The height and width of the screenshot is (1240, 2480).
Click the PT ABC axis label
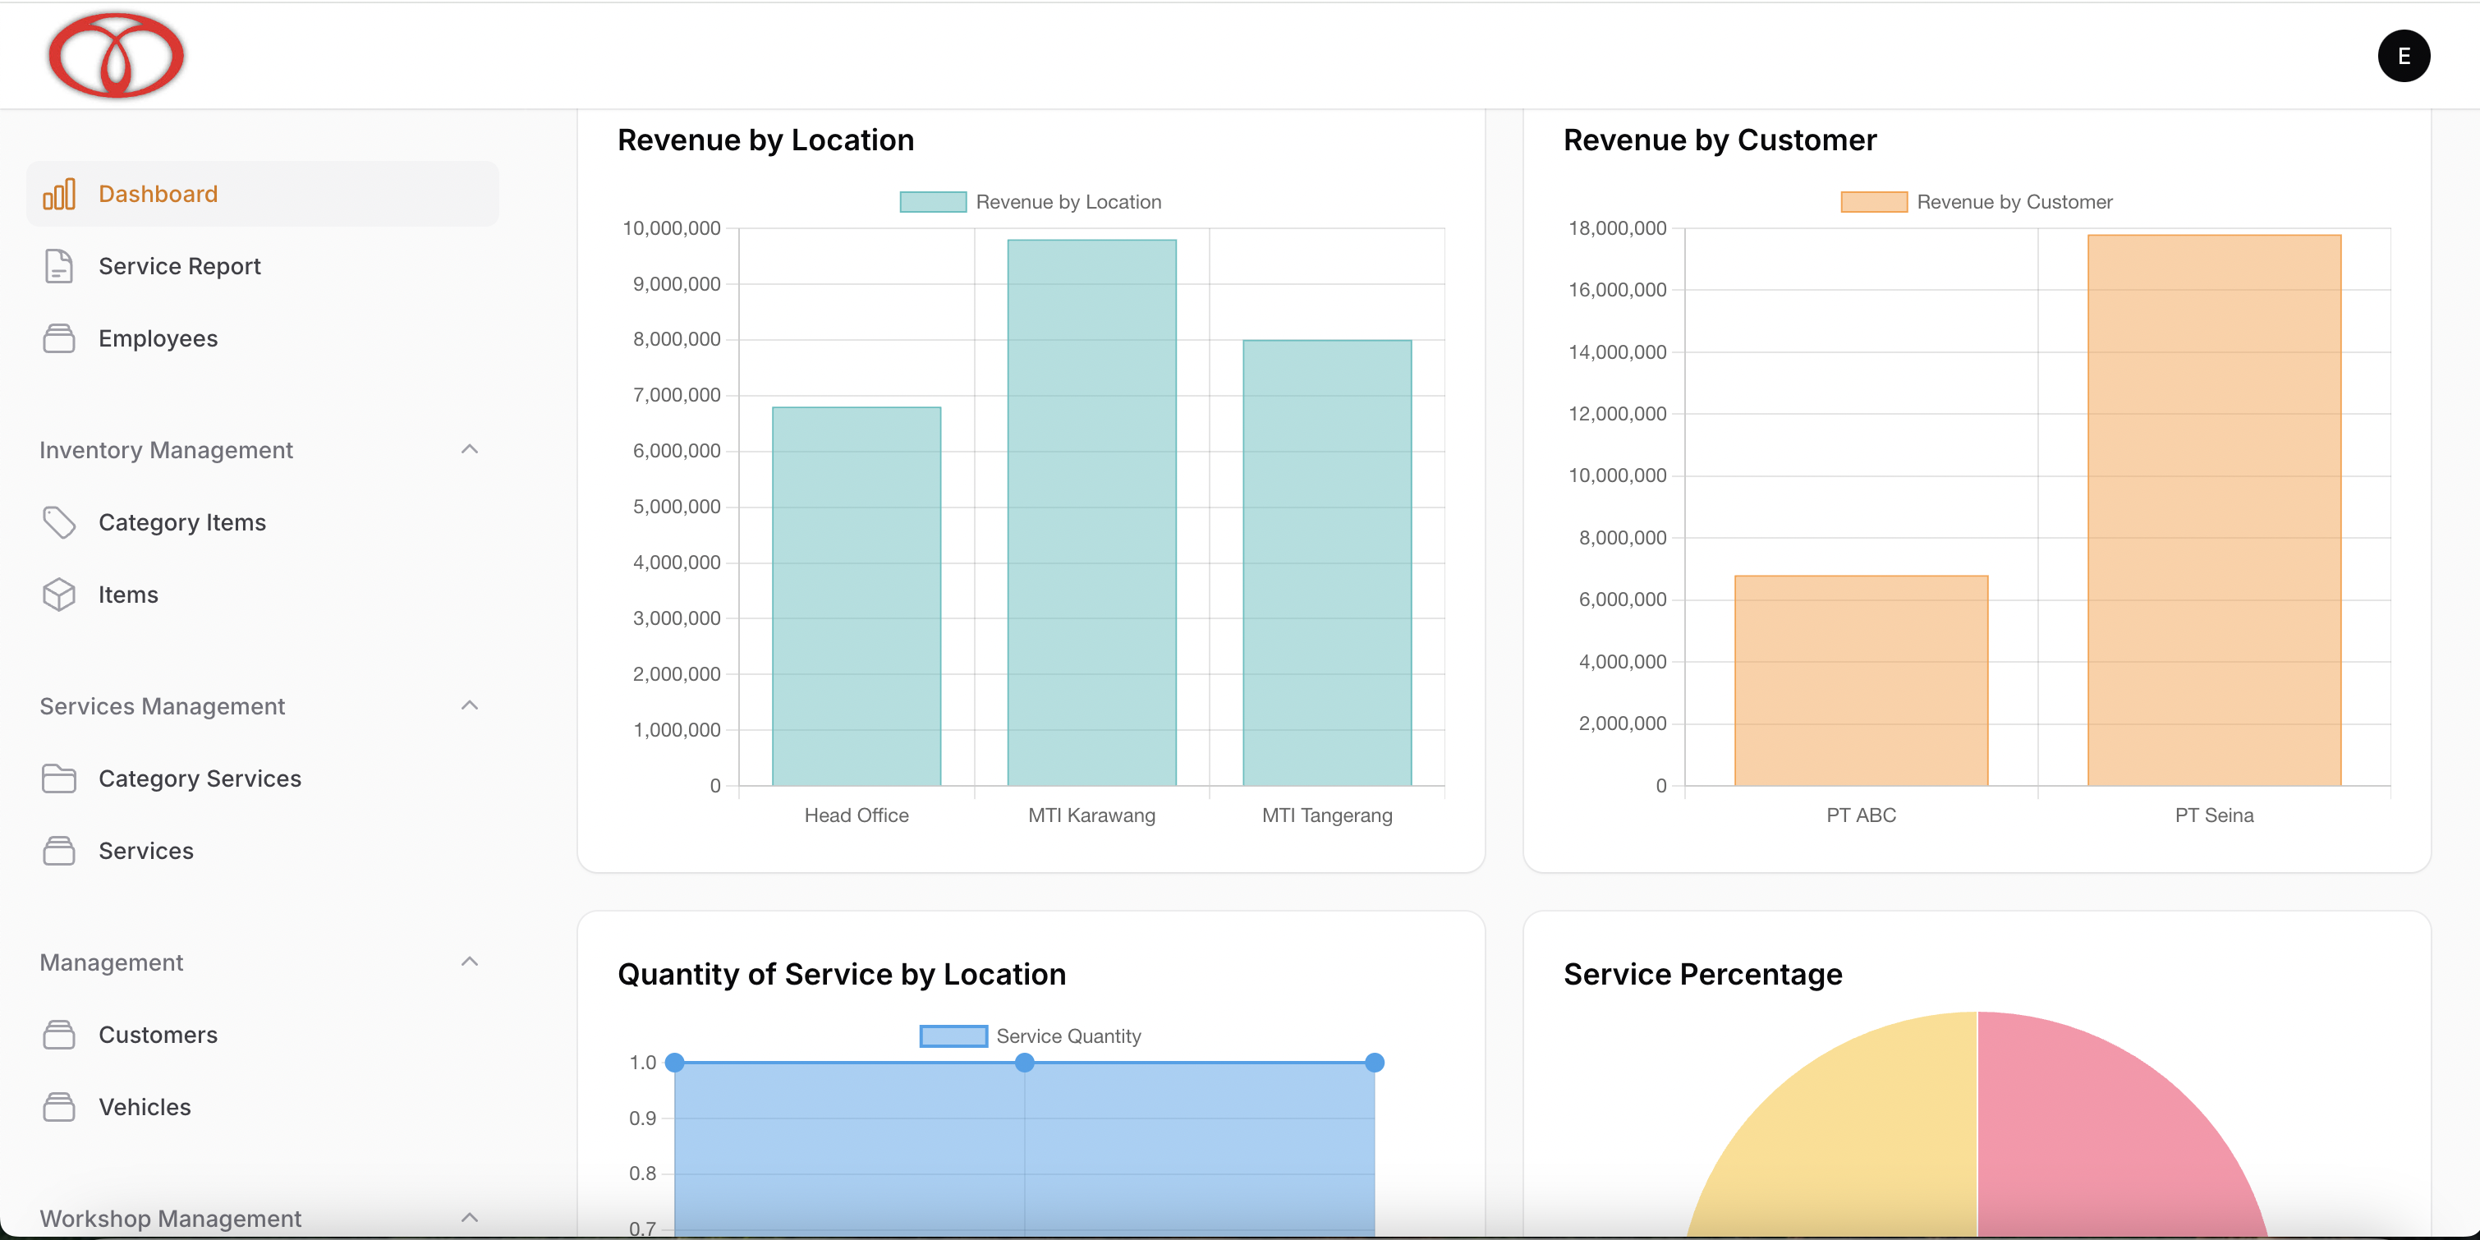pyautogui.click(x=1860, y=815)
